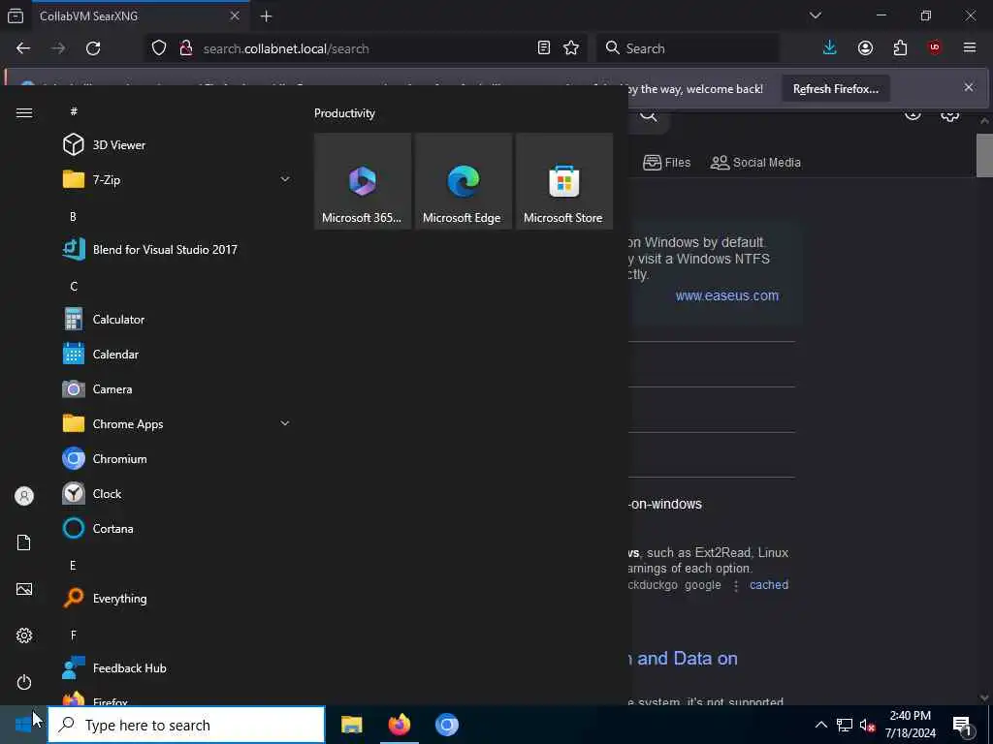Click the Firefox Search box
Image resolution: width=993 pixels, height=744 pixels.
coord(688,48)
